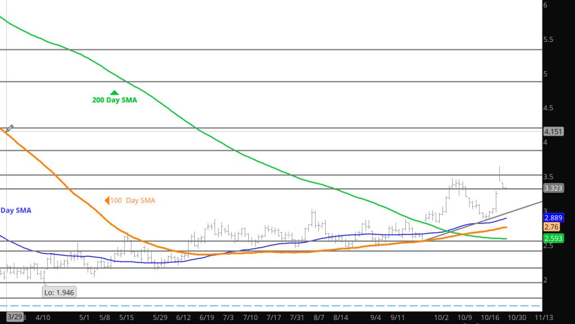Image resolution: width=575 pixels, height=324 pixels.
Task: Click the Lo: 1.946 low price callout
Action: [60, 292]
